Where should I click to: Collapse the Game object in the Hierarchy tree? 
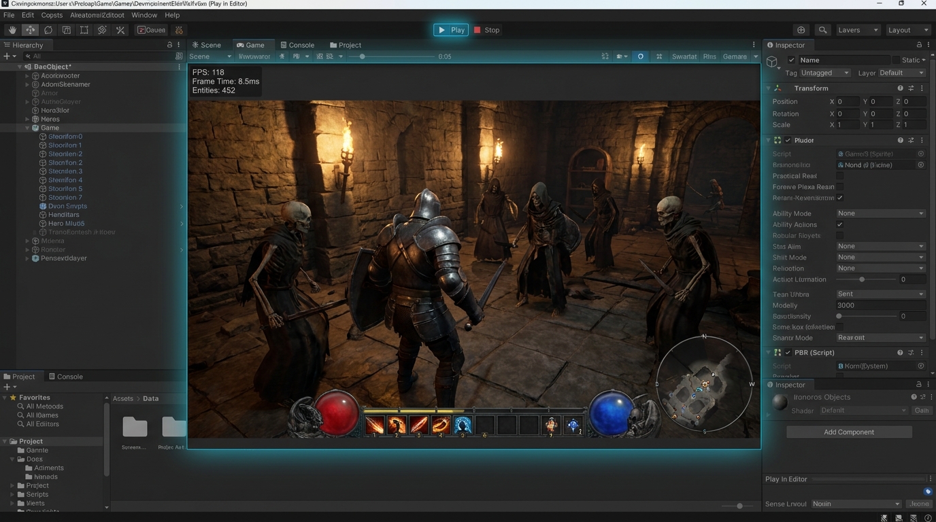pos(28,128)
